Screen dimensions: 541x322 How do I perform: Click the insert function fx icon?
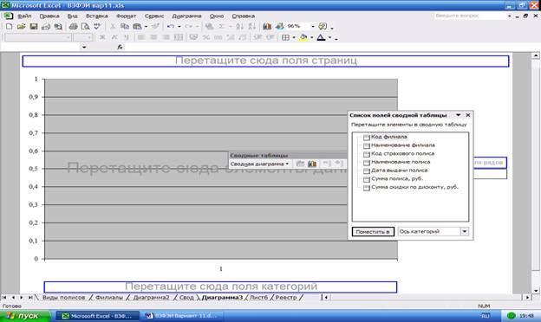[120, 48]
